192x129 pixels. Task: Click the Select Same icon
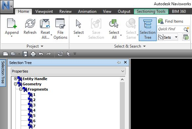[131, 23]
